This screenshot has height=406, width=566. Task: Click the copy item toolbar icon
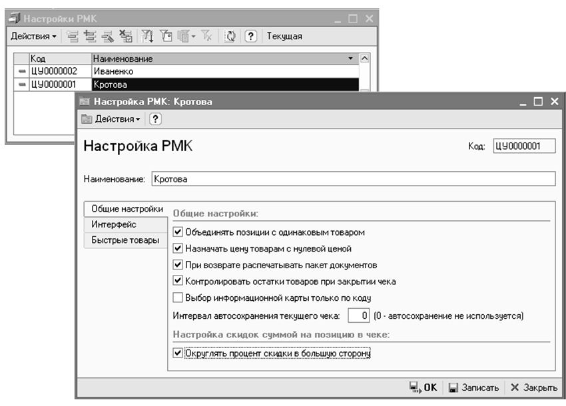coord(90,36)
